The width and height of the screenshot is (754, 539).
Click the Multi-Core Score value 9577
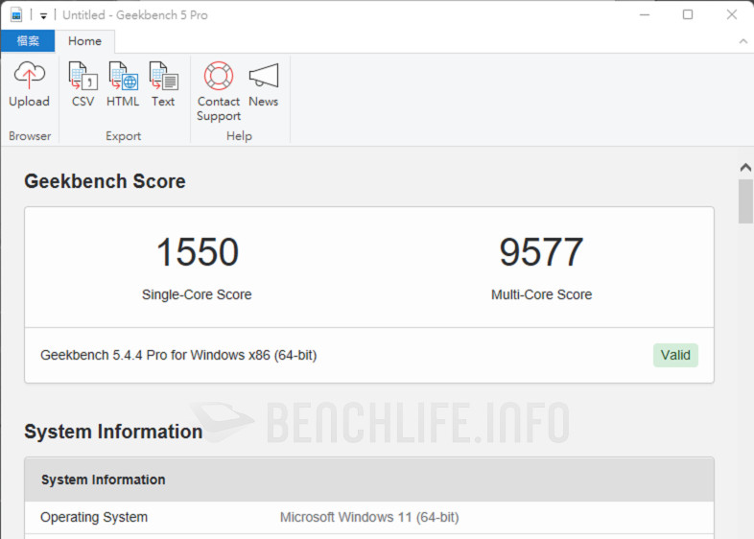point(541,252)
